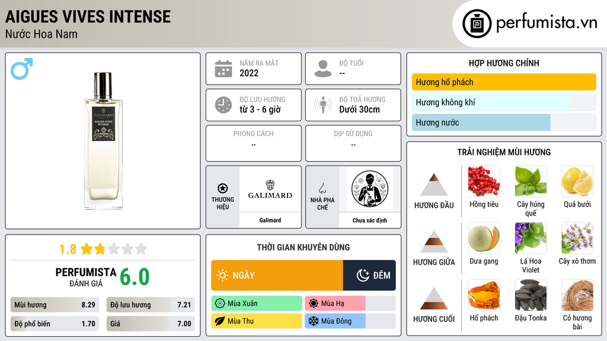Screen dimensions: 607x341
Task: Click the Hồng tiêu note image
Action: pos(484,181)
